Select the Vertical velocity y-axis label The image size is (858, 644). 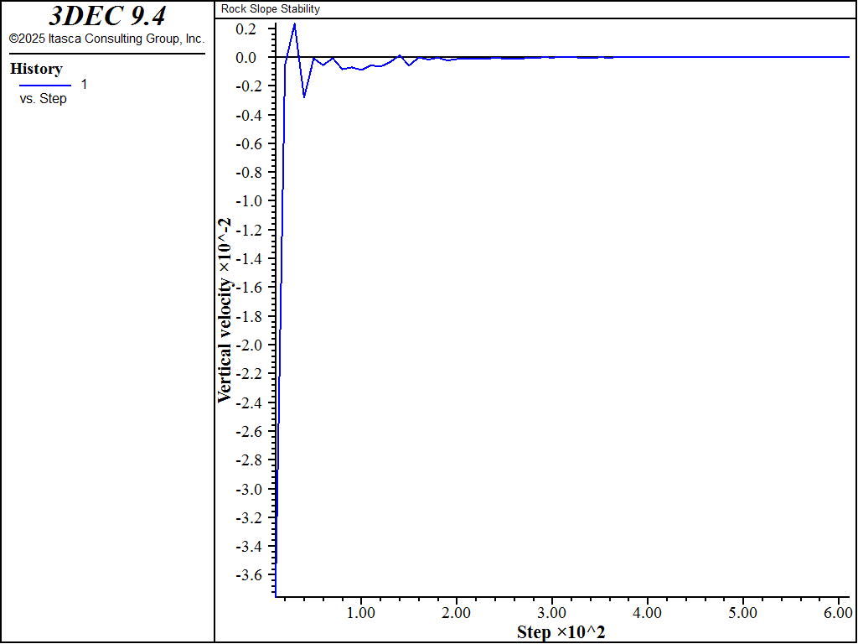(x=225, y=310)
